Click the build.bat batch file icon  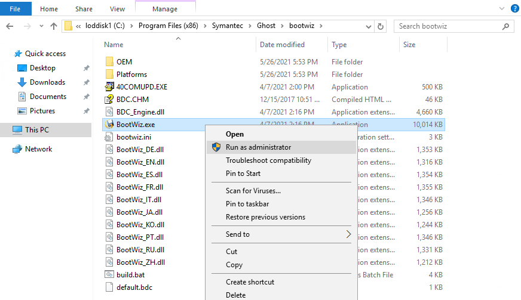click(x=109, y=274)
